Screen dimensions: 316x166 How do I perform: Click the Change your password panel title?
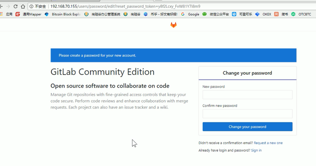click(247, 73)
